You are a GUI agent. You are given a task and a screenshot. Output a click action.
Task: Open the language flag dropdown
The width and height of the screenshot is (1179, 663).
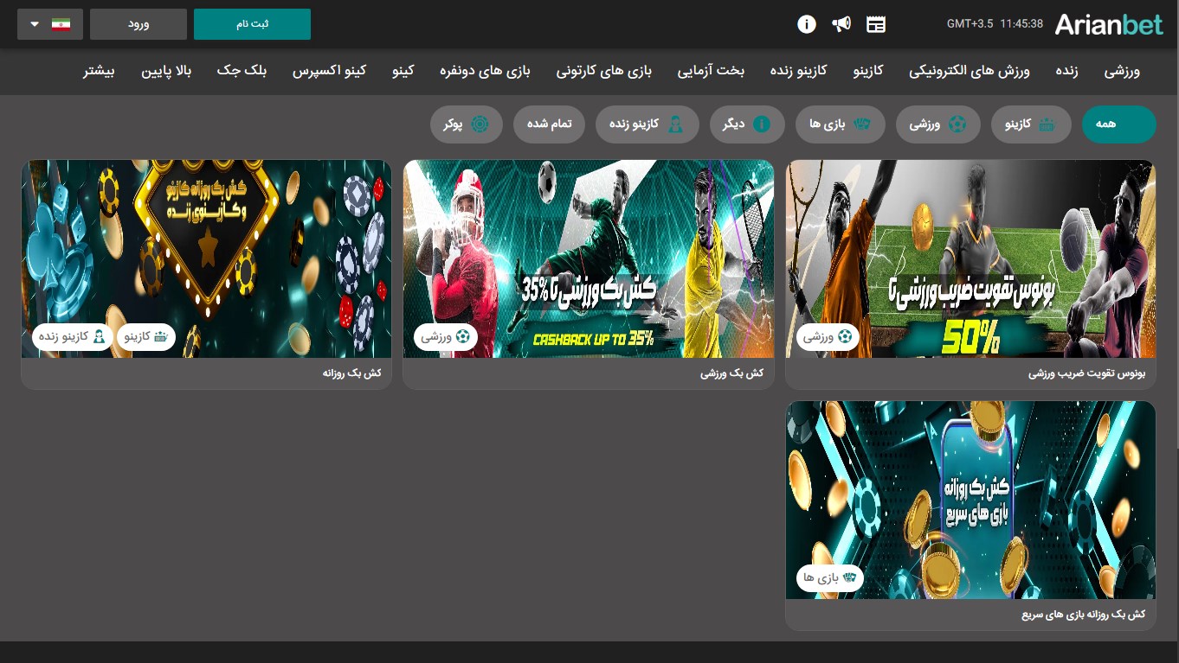(49, 24)
